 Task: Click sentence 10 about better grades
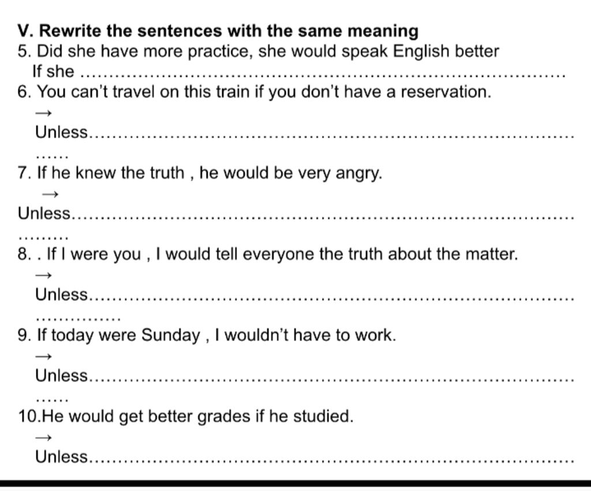186,417
